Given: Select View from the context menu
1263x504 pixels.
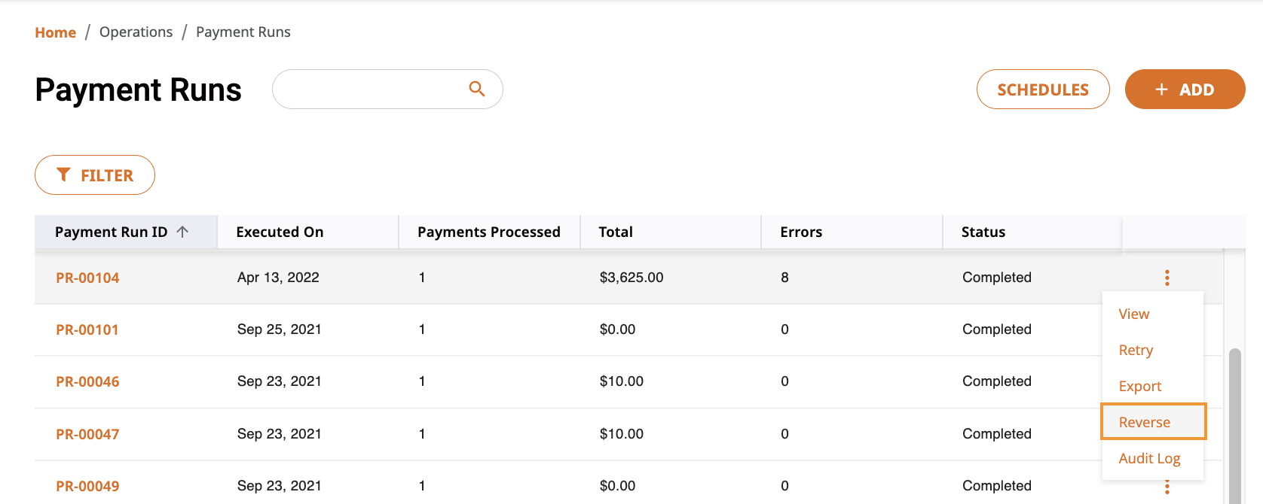Looking at the screenshot, I should [1133, 314].
